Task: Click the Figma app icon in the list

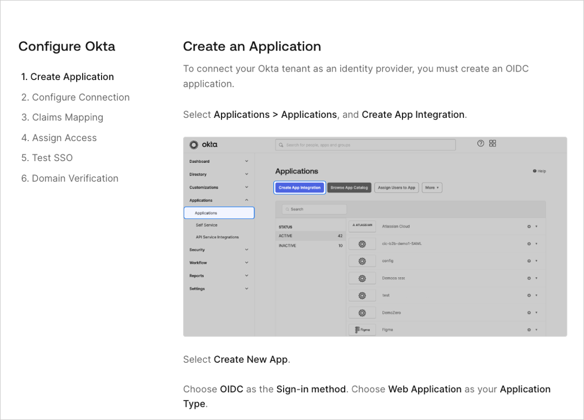Action: pyautogui.click(x=362, y=329)
